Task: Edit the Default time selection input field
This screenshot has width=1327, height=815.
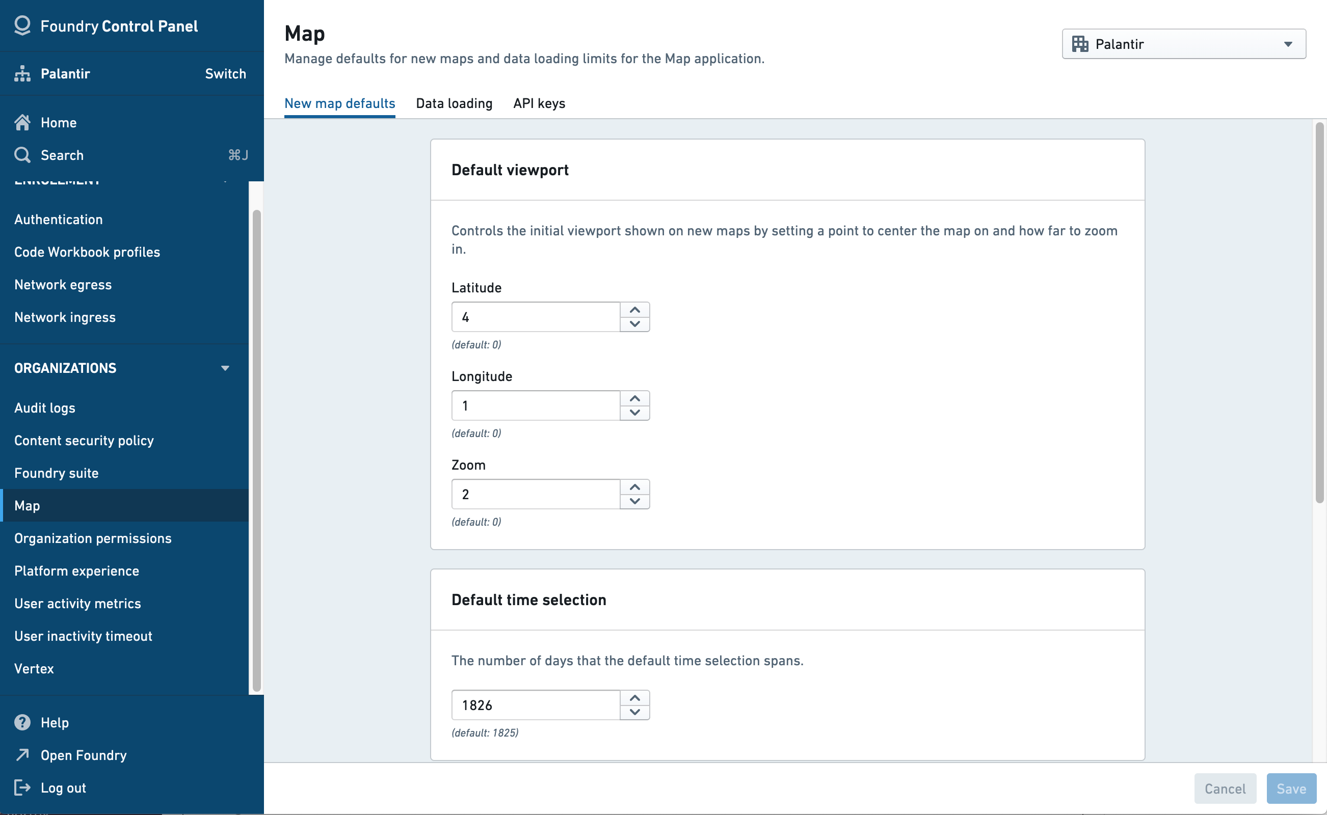Action: (536, 704)
